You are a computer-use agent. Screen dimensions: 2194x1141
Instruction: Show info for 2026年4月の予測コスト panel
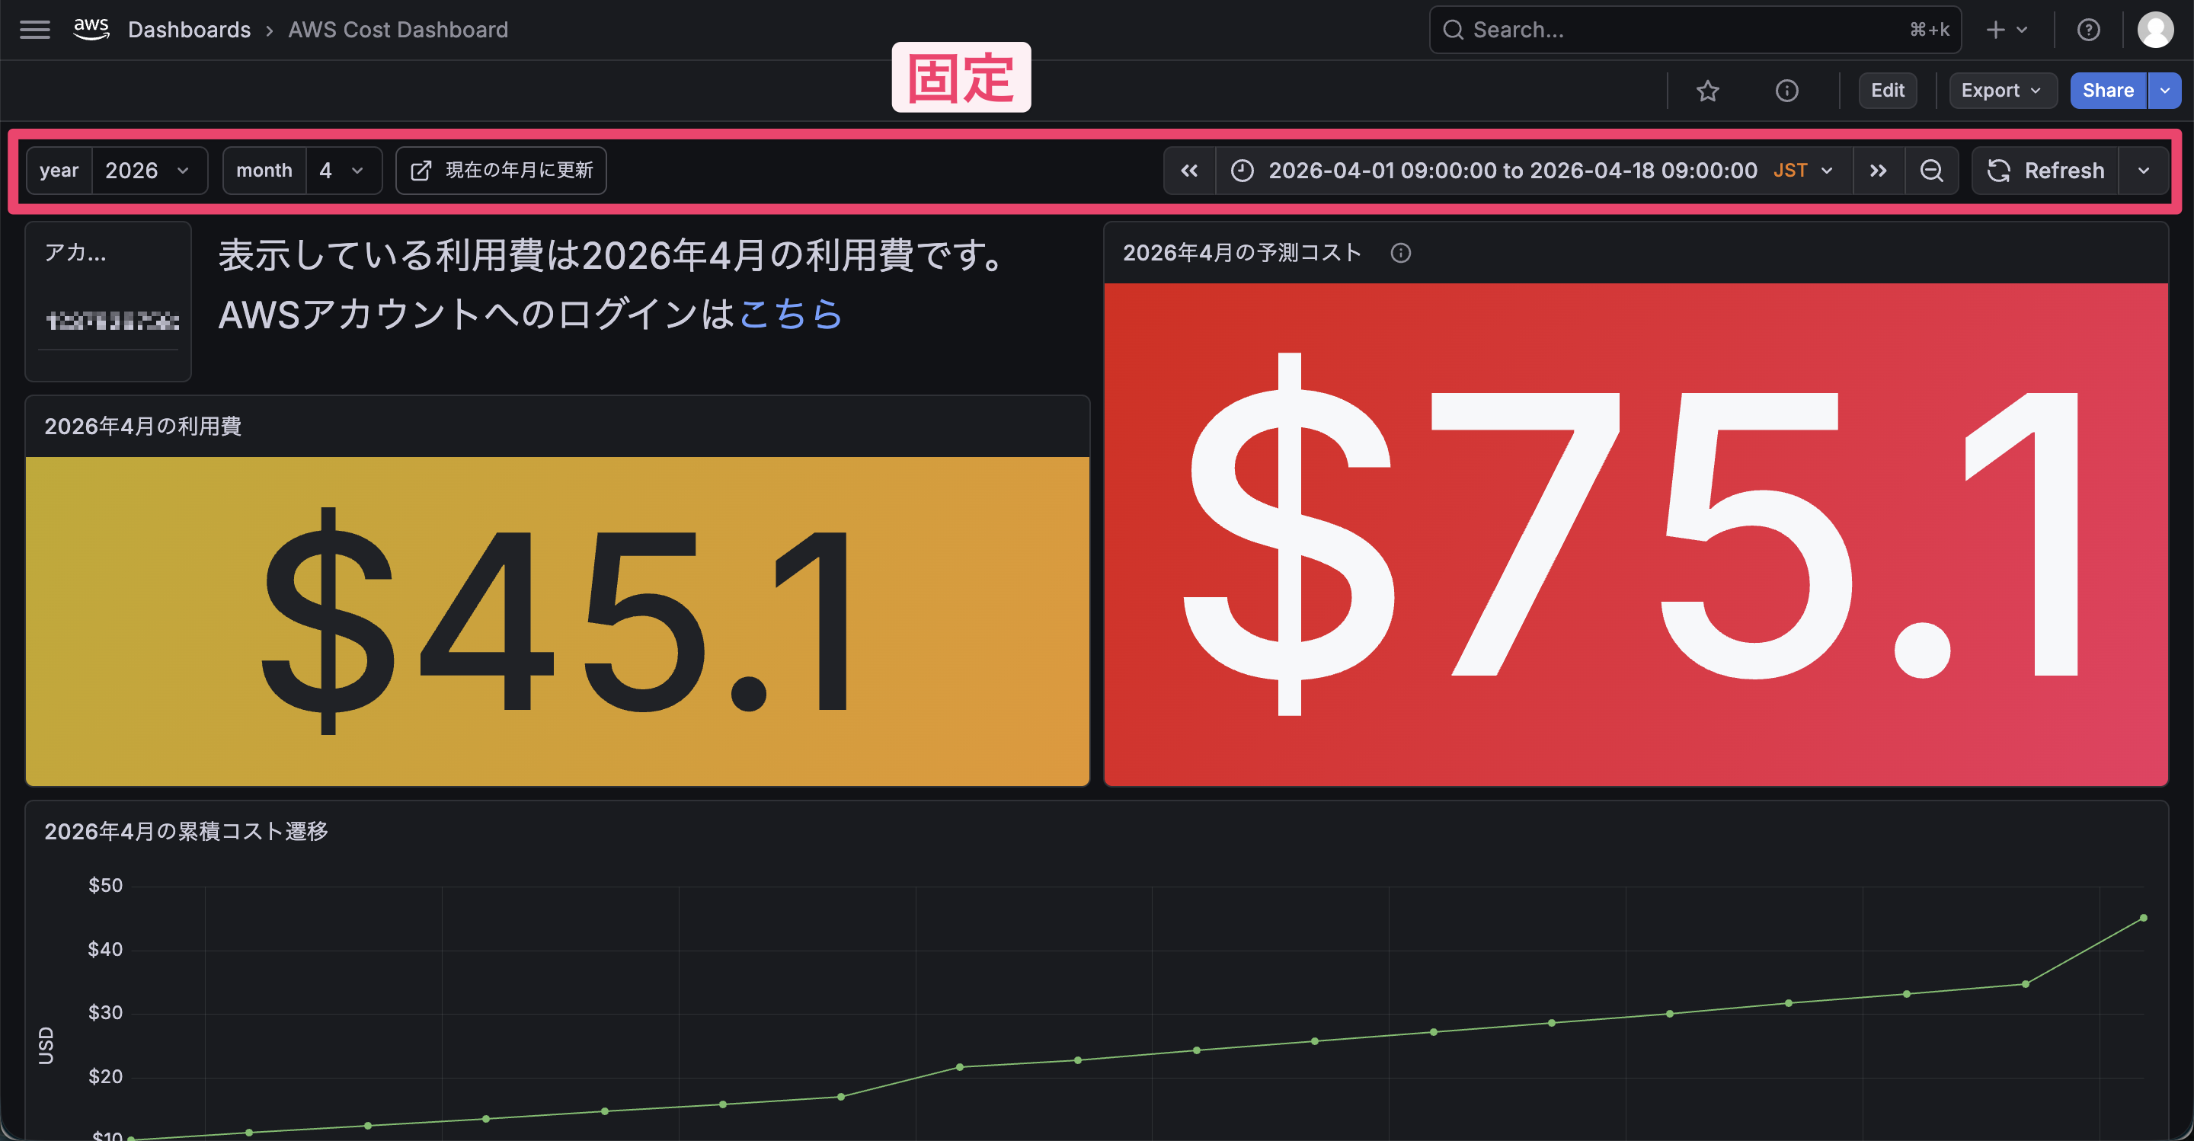pos(1400,253)
